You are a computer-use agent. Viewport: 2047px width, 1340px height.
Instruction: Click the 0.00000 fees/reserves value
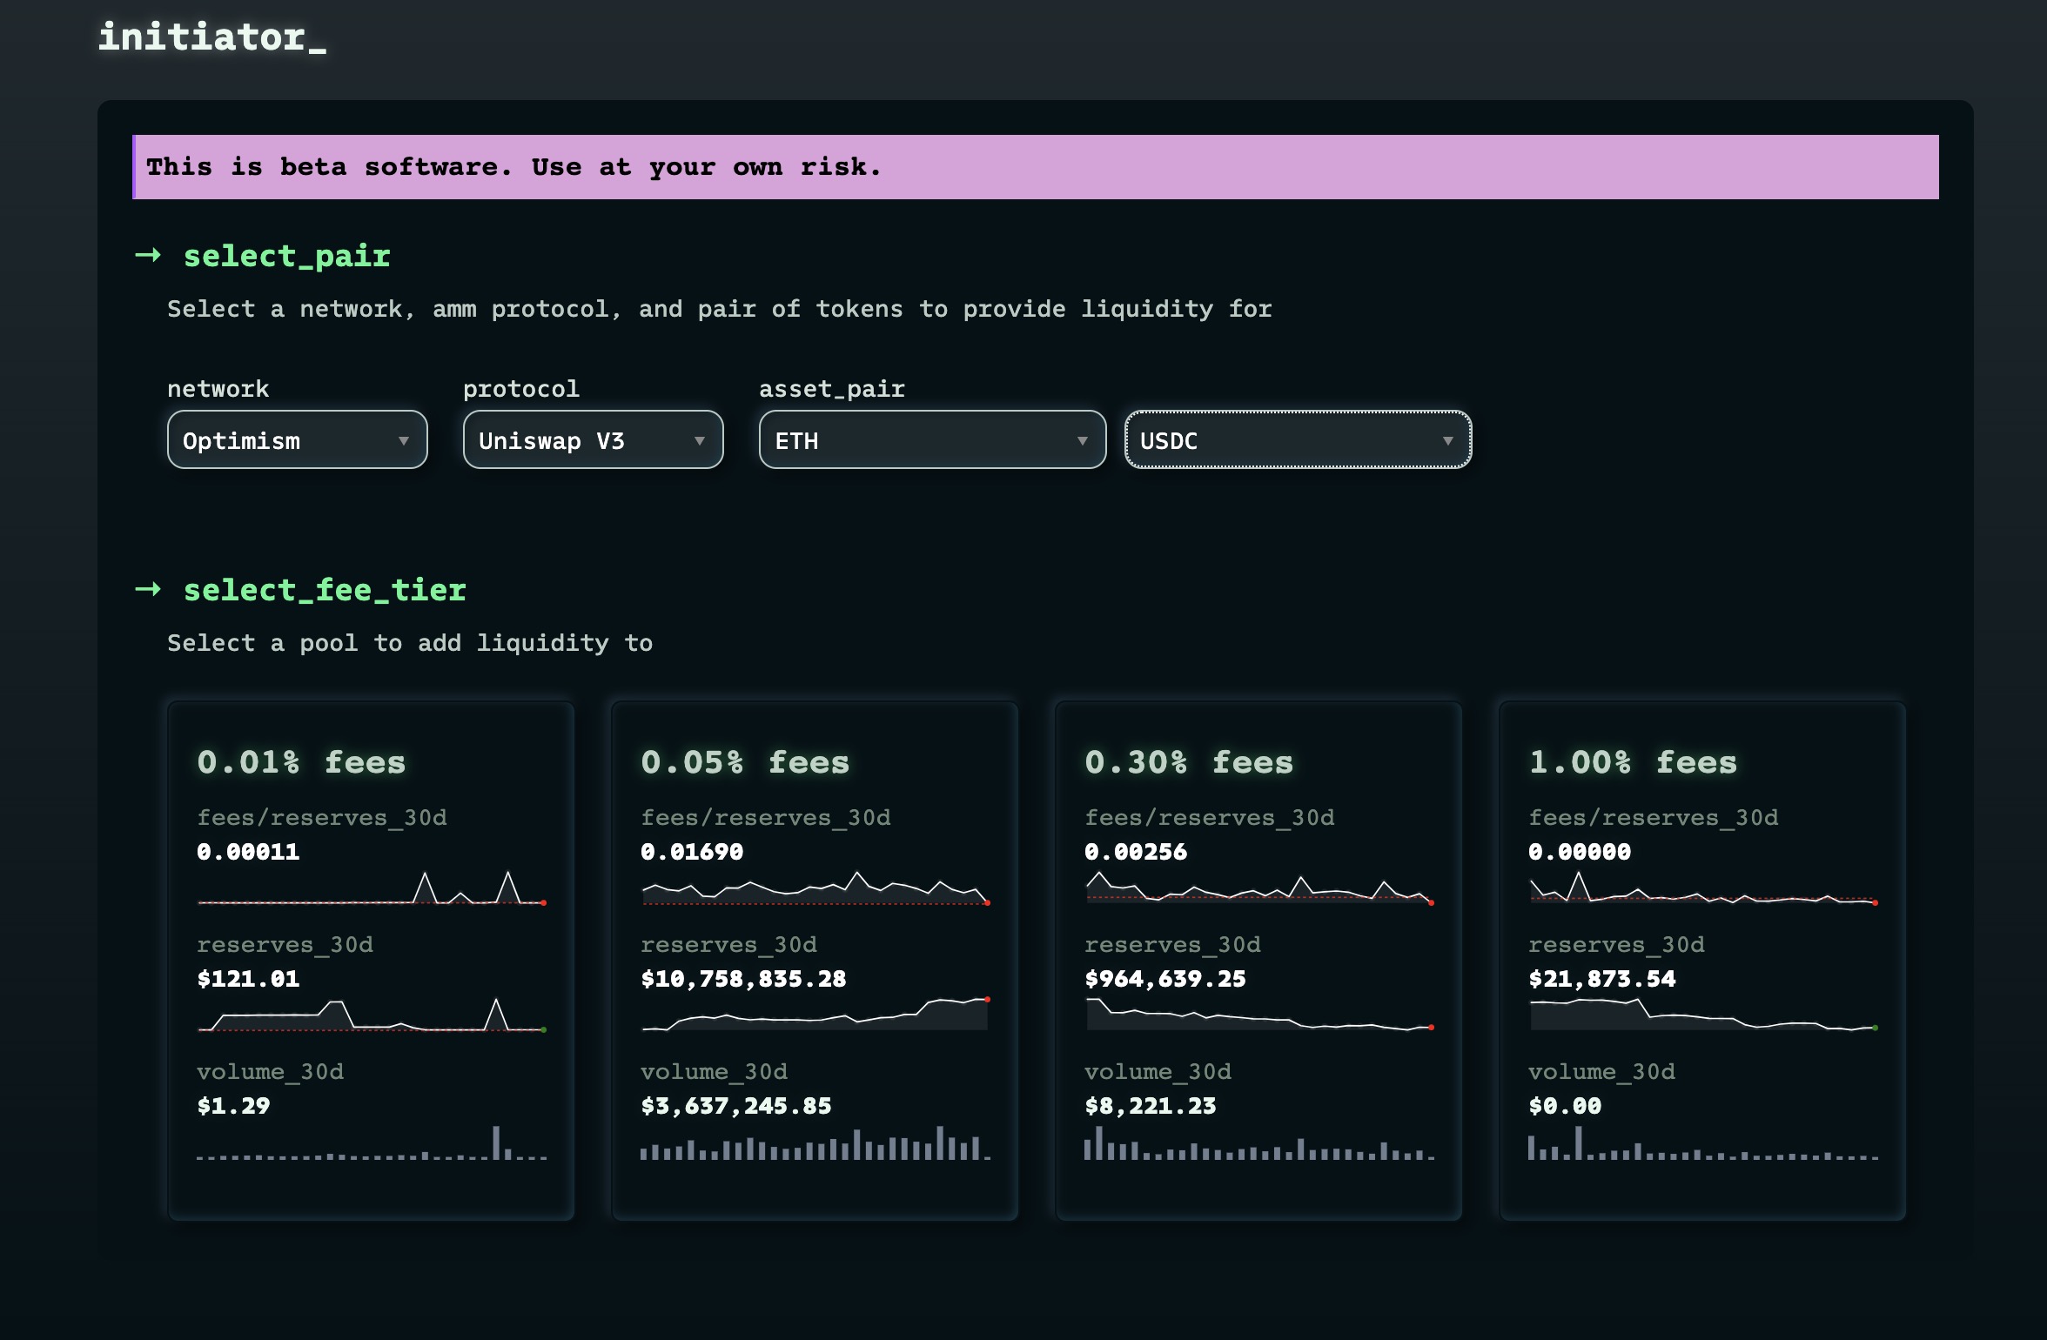tap(1580, 852)
